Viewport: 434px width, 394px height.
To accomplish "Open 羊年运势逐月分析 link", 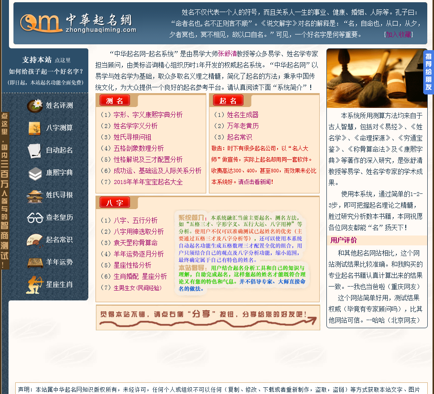I will pyautogui.click(x=139, y=254).
